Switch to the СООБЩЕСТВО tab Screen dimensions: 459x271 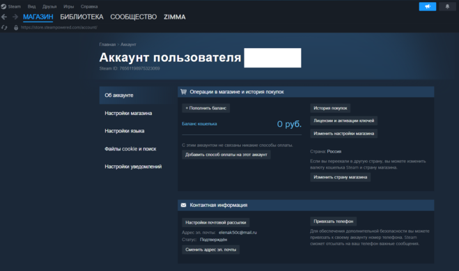point(134,17)
